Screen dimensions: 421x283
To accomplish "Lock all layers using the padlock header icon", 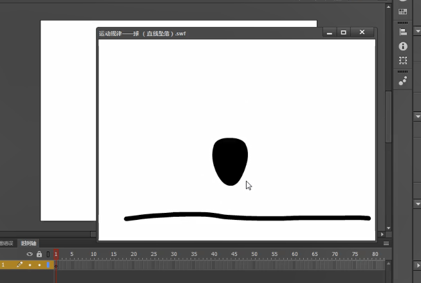I will [x=39, y=254].
